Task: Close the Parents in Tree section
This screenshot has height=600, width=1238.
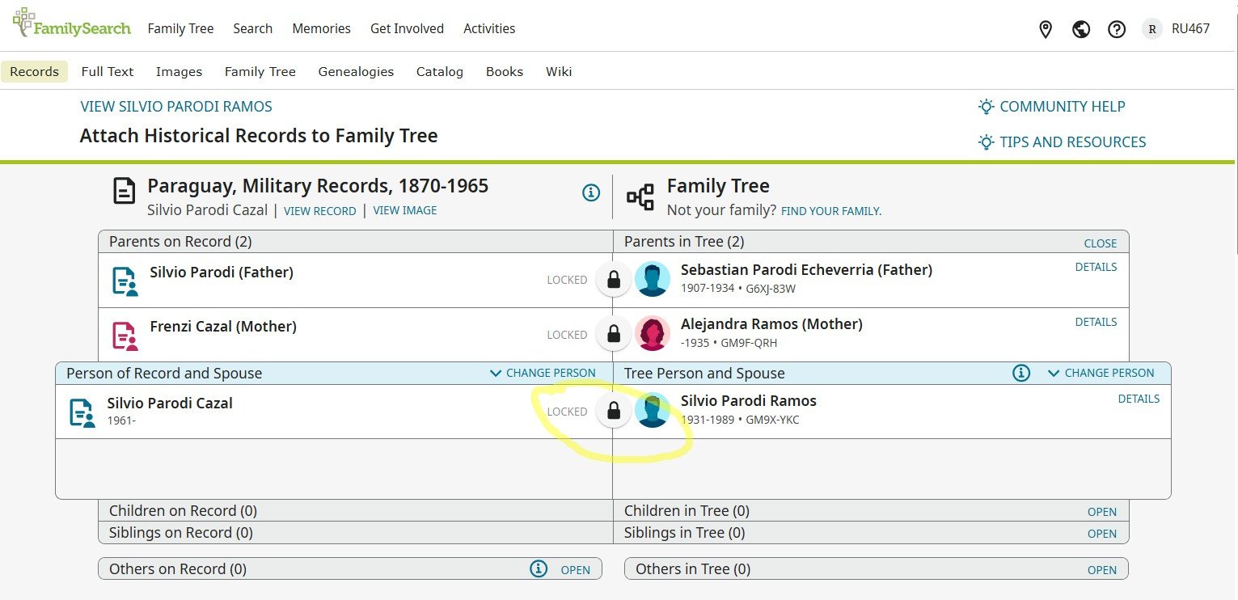Action: click(x=1100, y=243)
